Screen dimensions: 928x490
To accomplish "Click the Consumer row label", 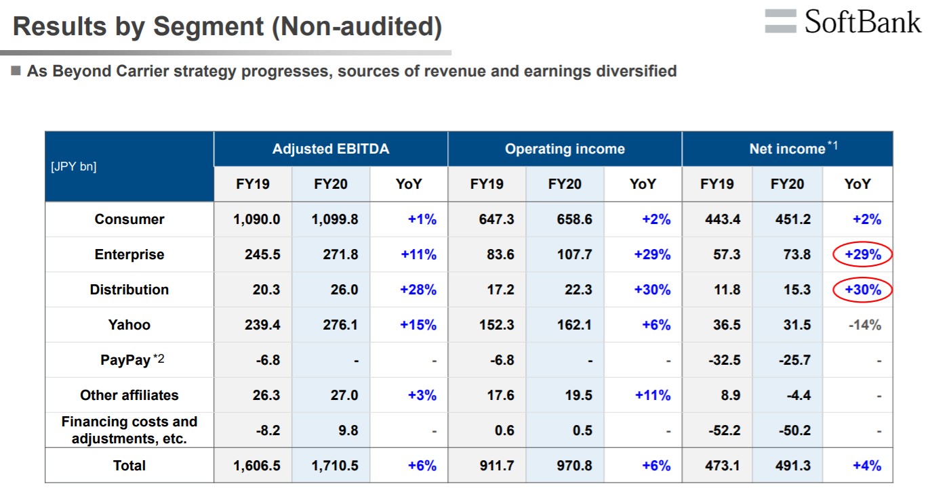I will tap(129, 219).
